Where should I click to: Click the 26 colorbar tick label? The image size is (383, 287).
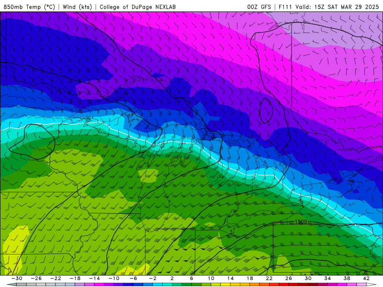(289, 278)
